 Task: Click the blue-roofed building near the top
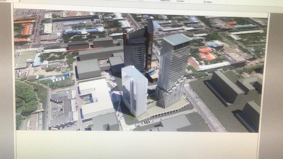[x=80, y=31]
